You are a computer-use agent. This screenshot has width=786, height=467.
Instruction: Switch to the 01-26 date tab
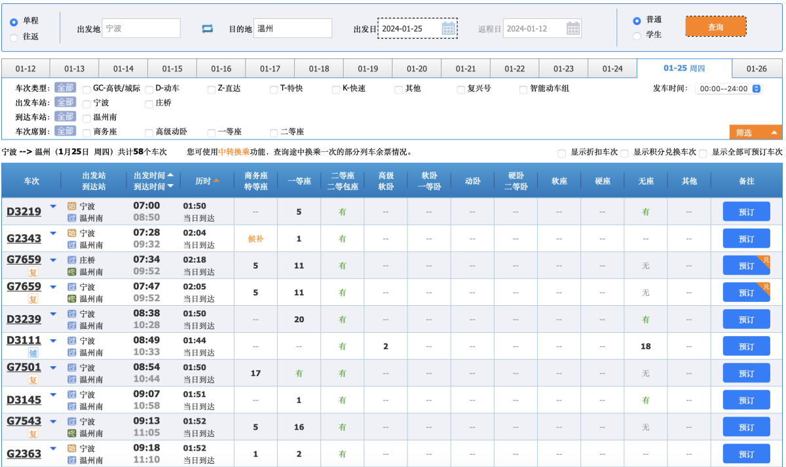[757, 69]
